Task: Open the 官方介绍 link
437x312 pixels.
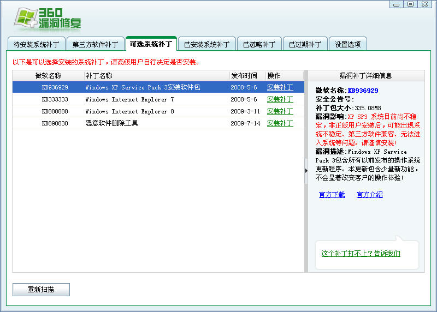Action: click(370, 195)
